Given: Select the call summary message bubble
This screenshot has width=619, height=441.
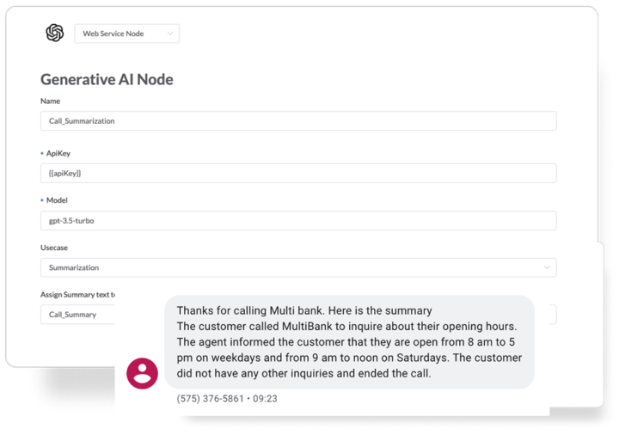Looking at the screenshot, I should click(349, 342).
